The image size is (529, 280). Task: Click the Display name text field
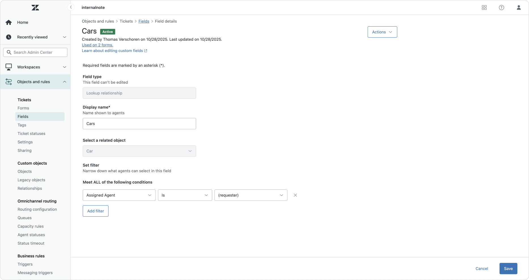pos(139,124)
